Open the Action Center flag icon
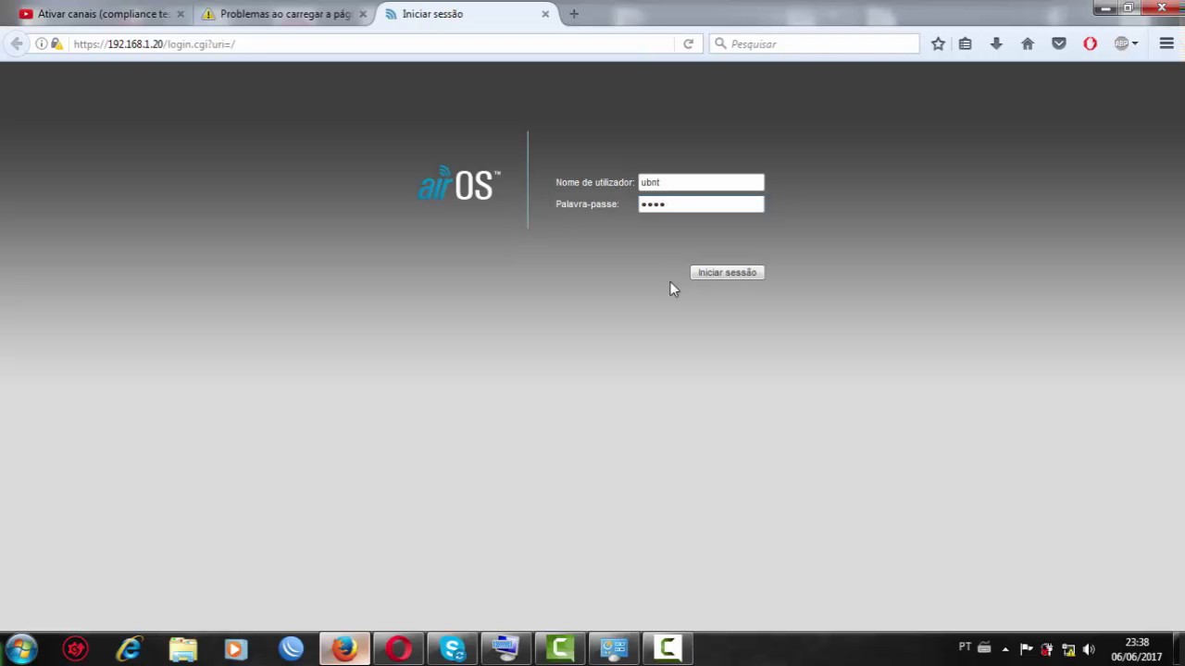Screen dimensions: 1185x666 click(x=1026, y=649)
